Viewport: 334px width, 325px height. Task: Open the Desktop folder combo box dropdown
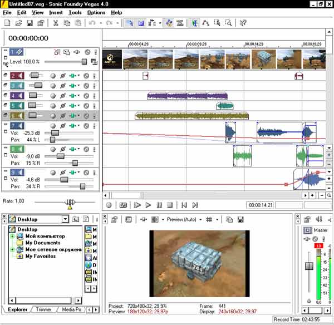[x=65, y=219]
